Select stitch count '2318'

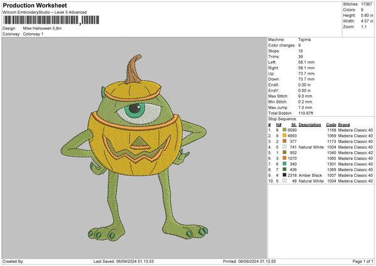(292, 175)
